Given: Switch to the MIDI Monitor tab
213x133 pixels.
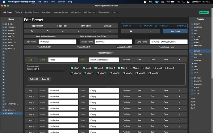Looking at the screenshot, I should pos(76,12).
